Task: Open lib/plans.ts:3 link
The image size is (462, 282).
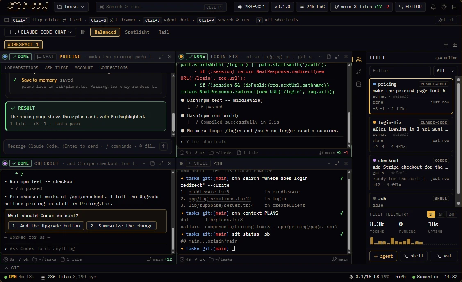Action: pyautogui.click(x=224, y=220)
